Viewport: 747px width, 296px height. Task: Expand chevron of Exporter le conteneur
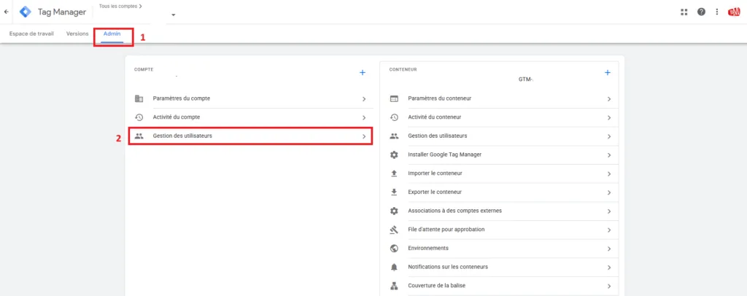pos(609,192)
